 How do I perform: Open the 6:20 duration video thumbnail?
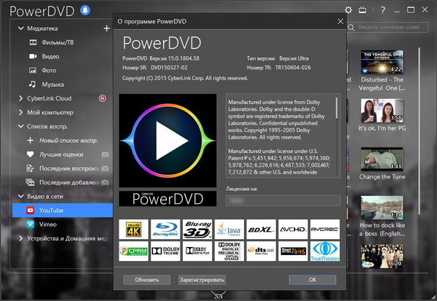pyautogui.click(x=382, y=256)
